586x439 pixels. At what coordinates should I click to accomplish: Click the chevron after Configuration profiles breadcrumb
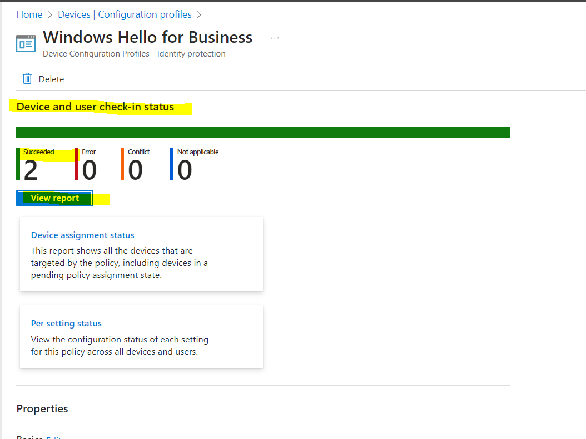199,15
